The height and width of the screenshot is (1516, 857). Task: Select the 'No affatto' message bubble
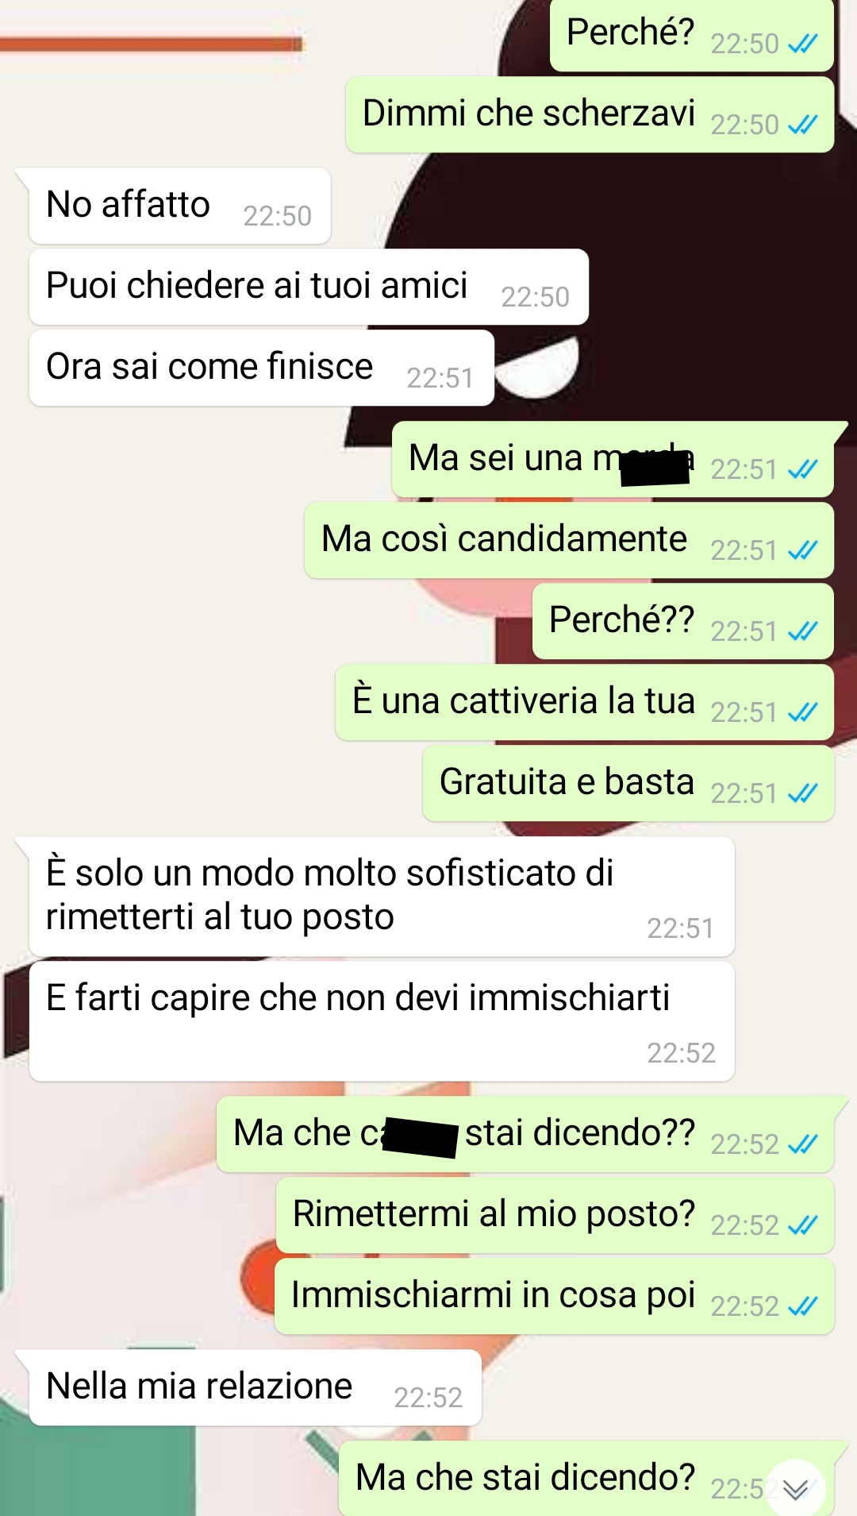(179, 206)
